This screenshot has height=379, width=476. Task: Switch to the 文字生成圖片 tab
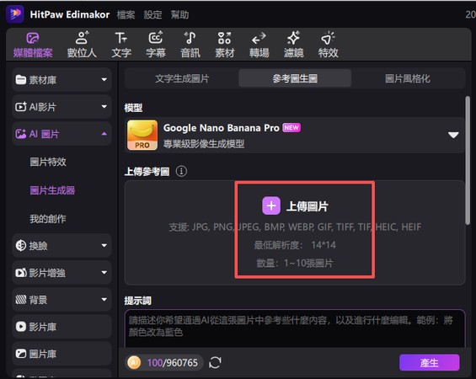[182, 78]
